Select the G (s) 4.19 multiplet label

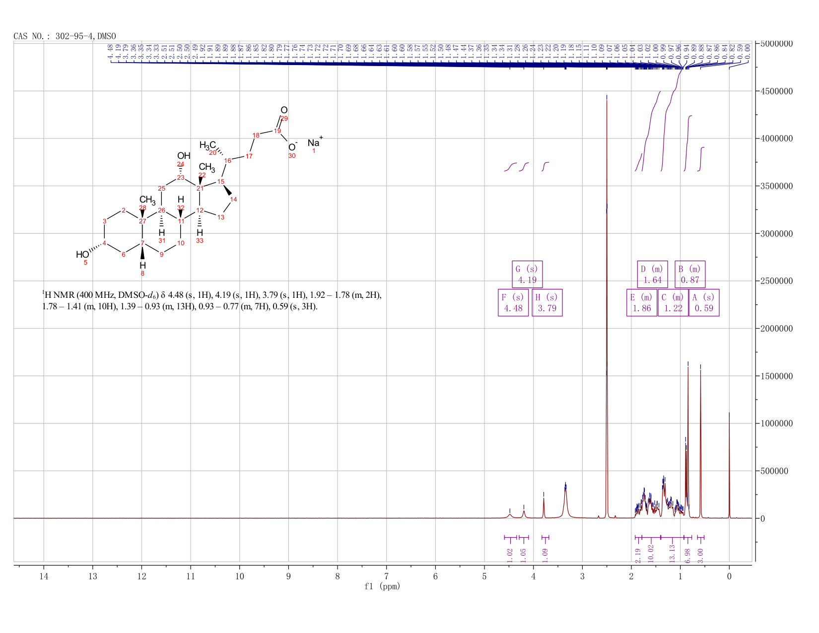(527, 274)
